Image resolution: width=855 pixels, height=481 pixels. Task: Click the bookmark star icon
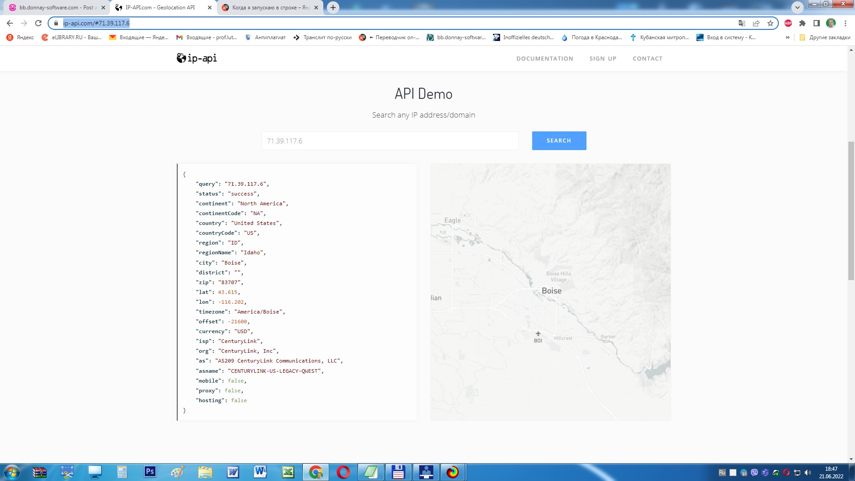770,23
